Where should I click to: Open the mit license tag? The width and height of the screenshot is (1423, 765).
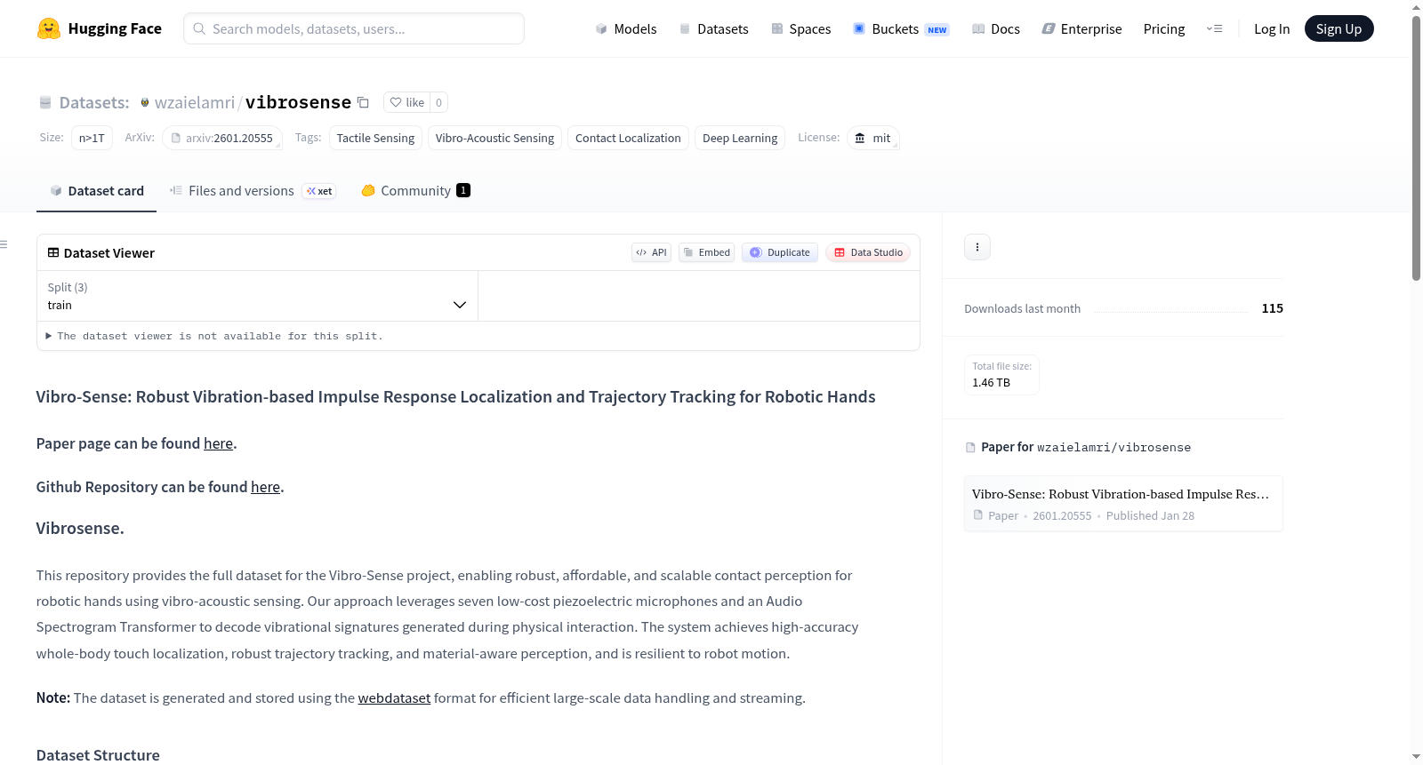tap(872, 138)
